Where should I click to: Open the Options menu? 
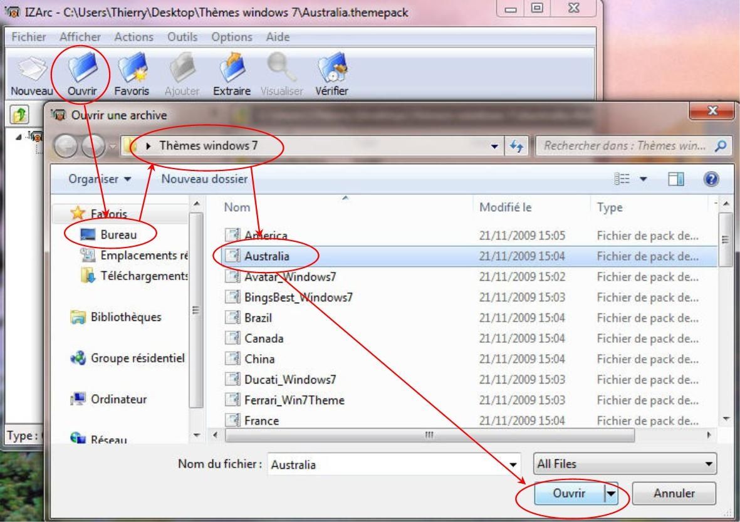232,37
